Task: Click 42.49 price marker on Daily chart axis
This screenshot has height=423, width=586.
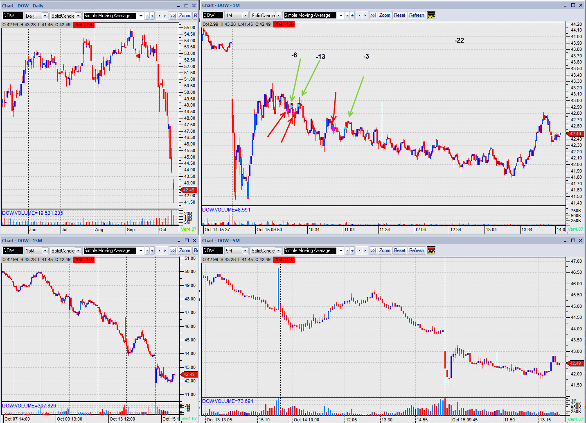Action: coord(189,190)
